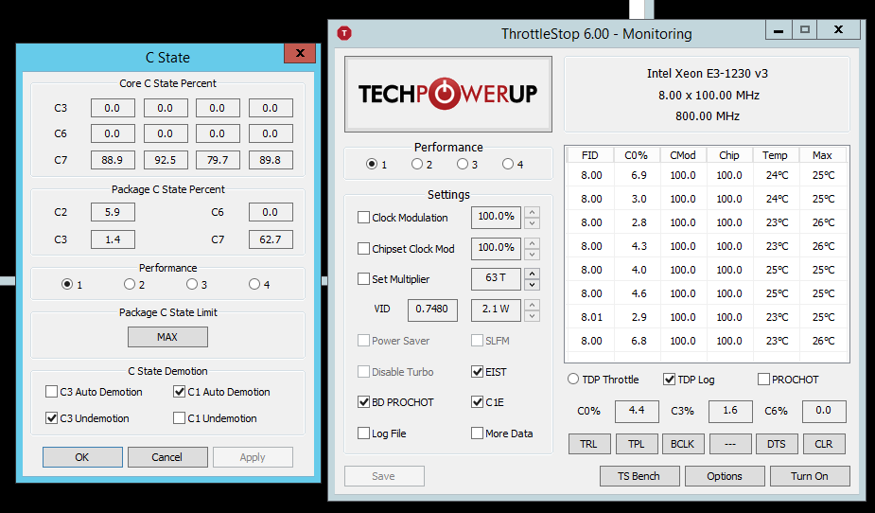
Task: Click the BCLK button
Action: (683, 444)
